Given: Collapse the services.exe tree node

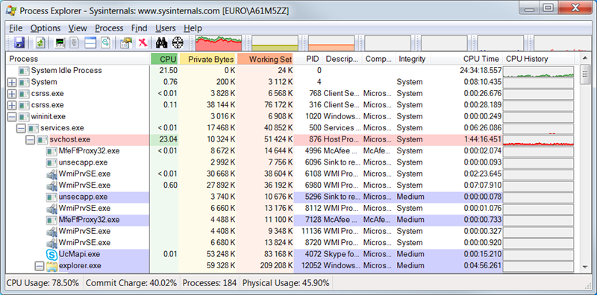Looking at the screenshot, I should coord(21,128).
